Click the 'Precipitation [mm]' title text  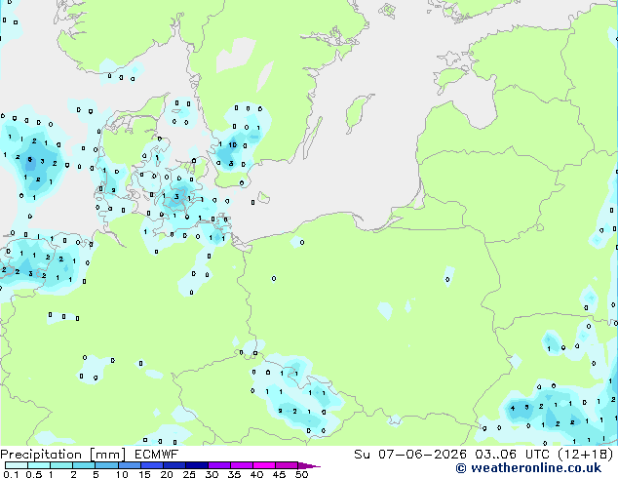63,455
